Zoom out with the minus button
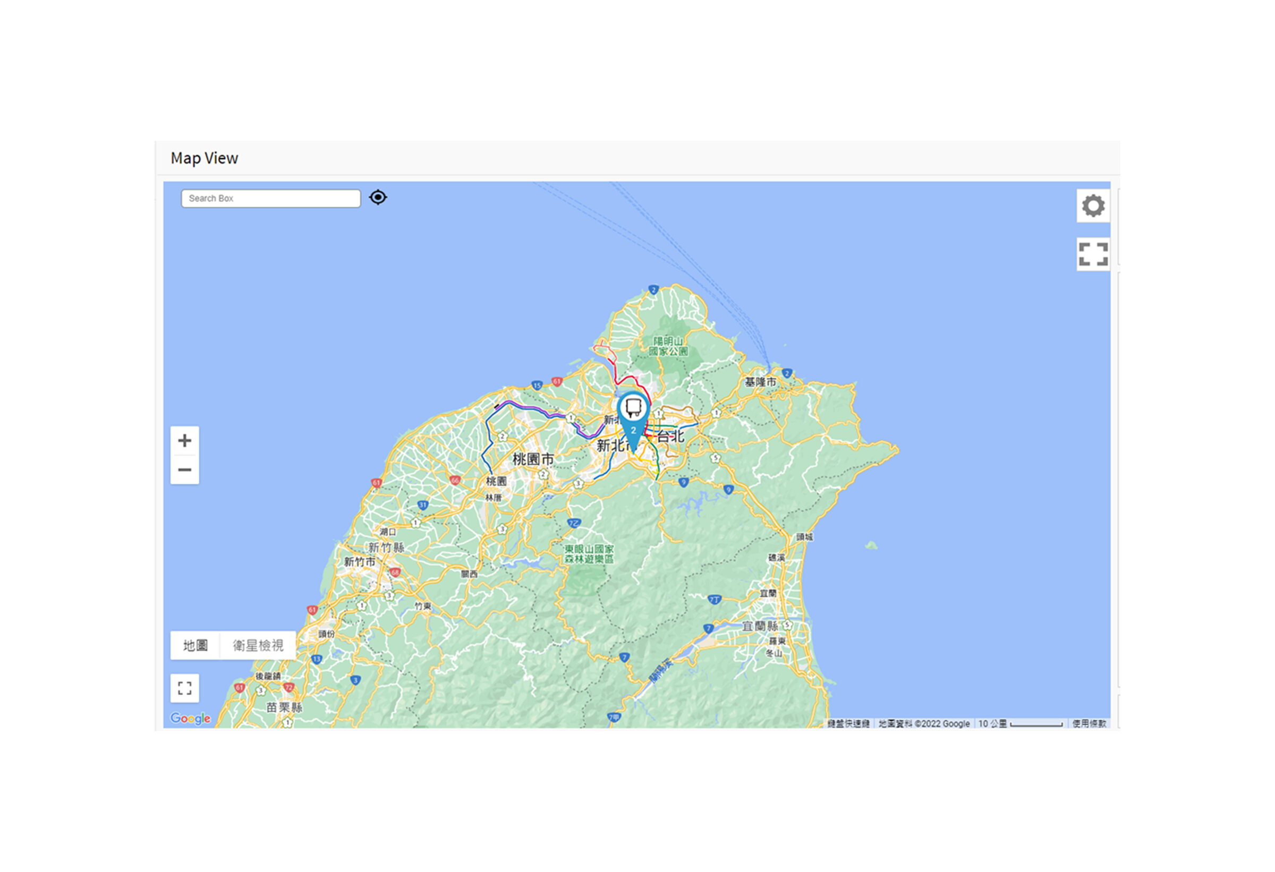The image size is (1275, 872). pyautogui.click(x=185, y=470)
